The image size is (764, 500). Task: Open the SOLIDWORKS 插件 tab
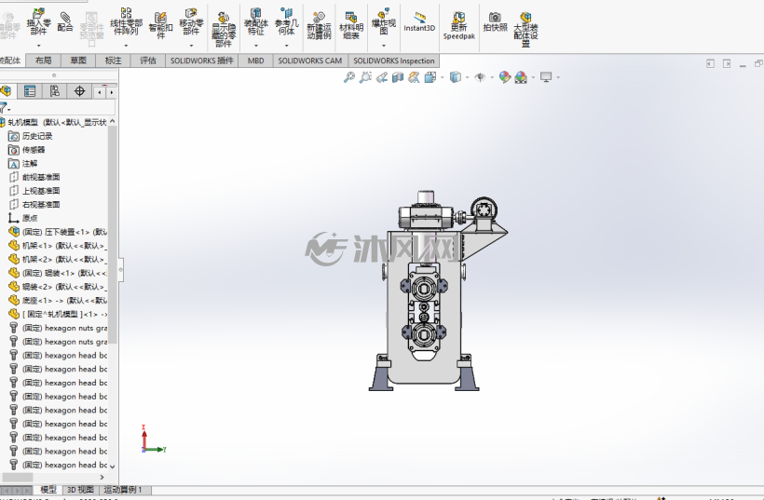pos(202,61)
